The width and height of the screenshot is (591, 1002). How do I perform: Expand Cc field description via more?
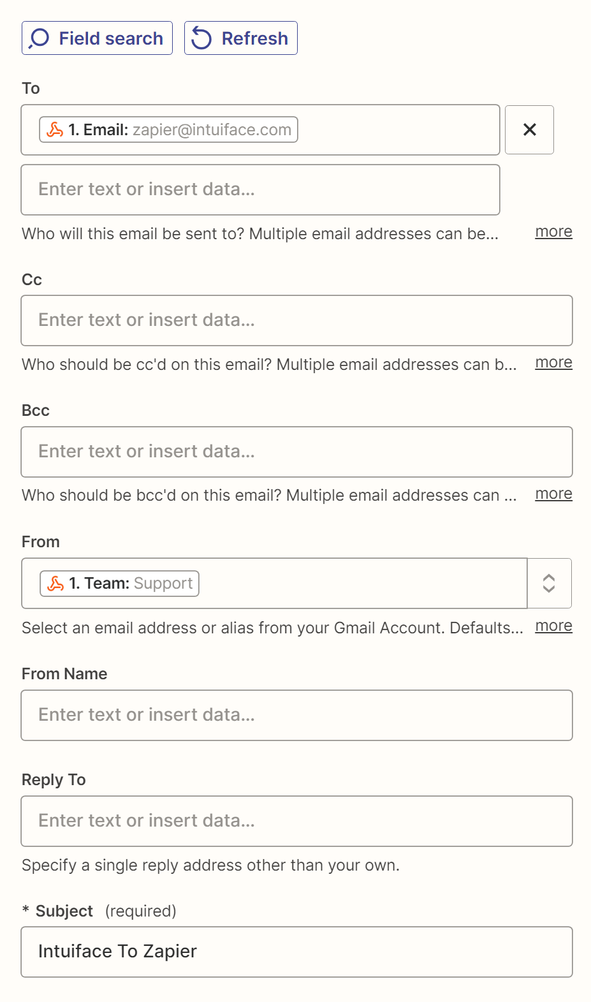pos(553,362)
